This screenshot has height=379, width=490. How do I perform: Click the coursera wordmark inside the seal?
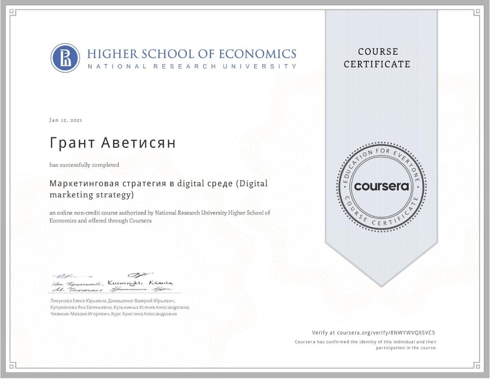point(381,187)
